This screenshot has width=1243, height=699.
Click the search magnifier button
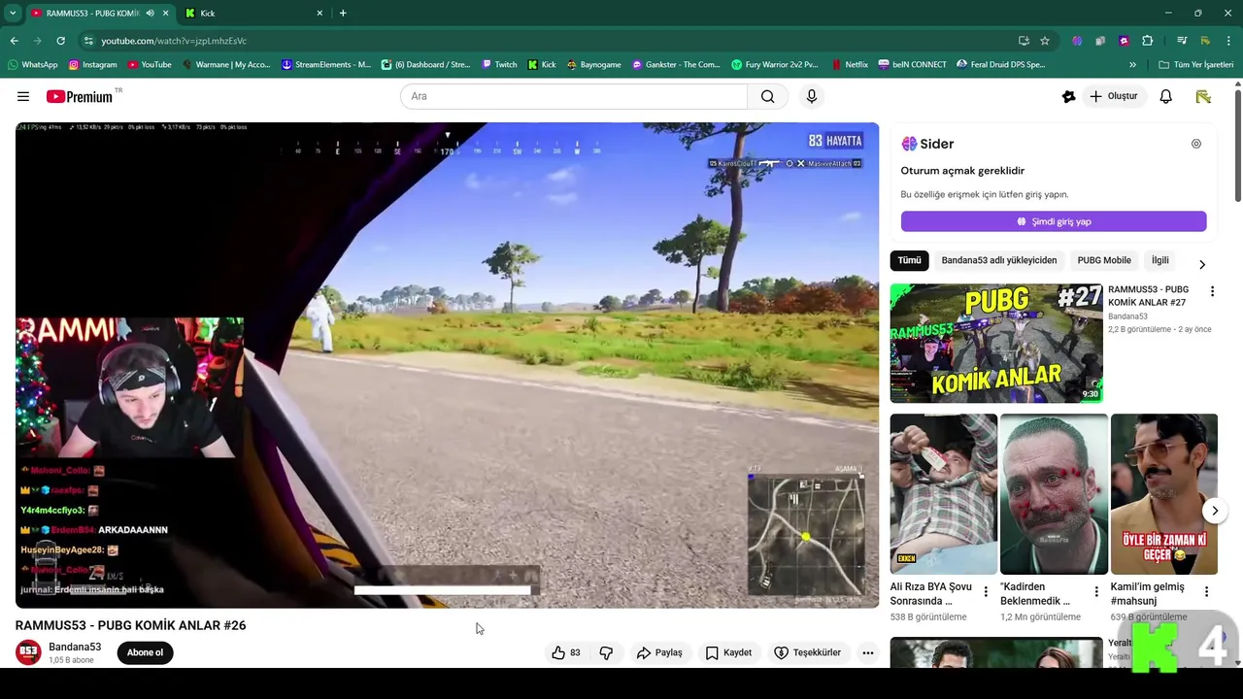coord(767,96)
